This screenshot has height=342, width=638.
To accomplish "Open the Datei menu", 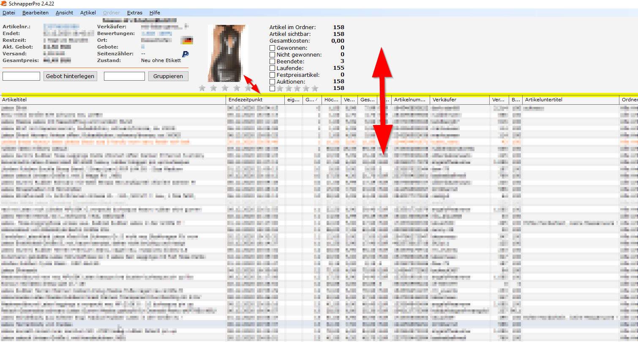I will pyautogui.click(x=9, y=13).
